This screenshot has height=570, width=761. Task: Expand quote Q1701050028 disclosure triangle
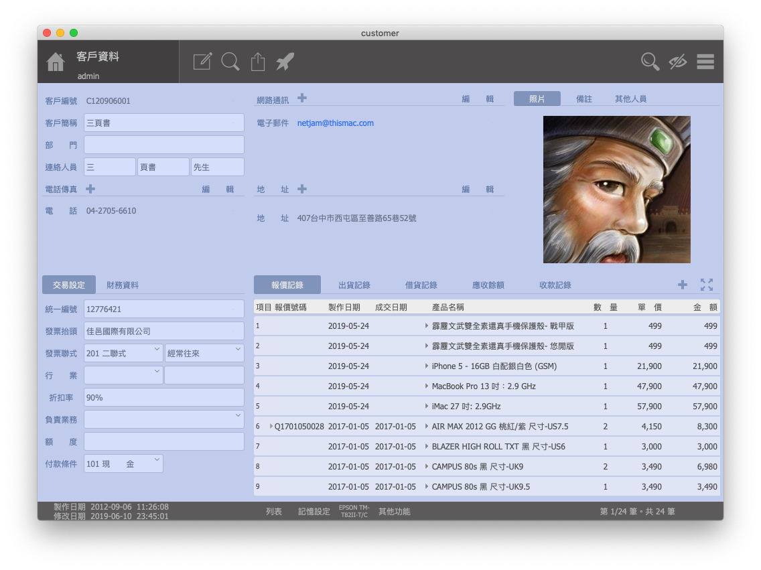click(x=271, y=427)
